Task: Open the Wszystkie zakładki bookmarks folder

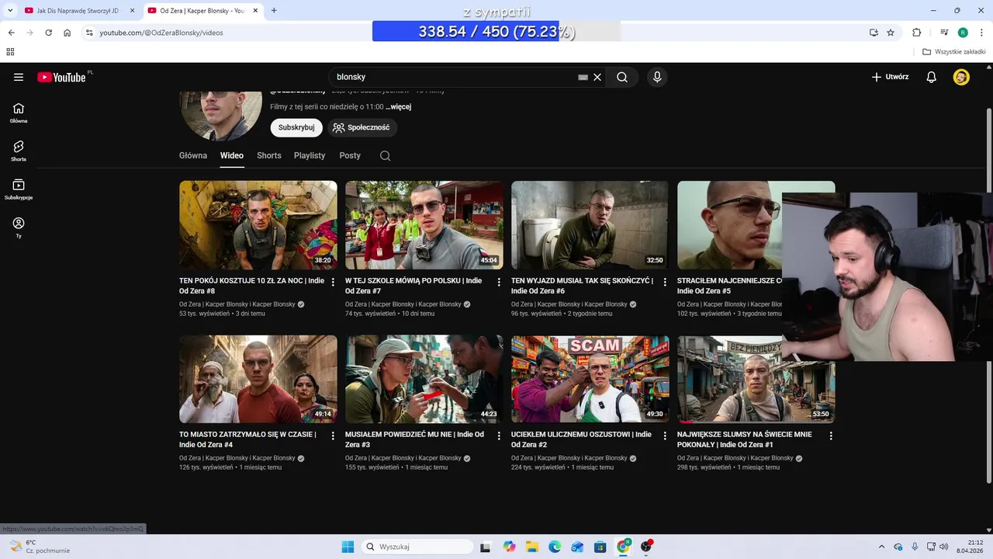Action: click(954, 51)
